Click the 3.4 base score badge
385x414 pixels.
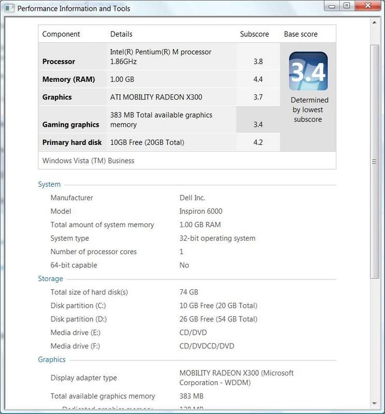[308, 71]
